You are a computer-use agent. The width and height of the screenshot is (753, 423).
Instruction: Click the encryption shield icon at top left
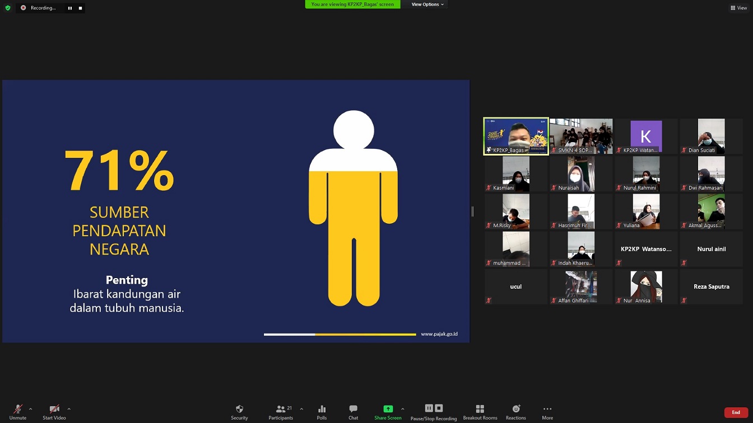pos(8,8)
